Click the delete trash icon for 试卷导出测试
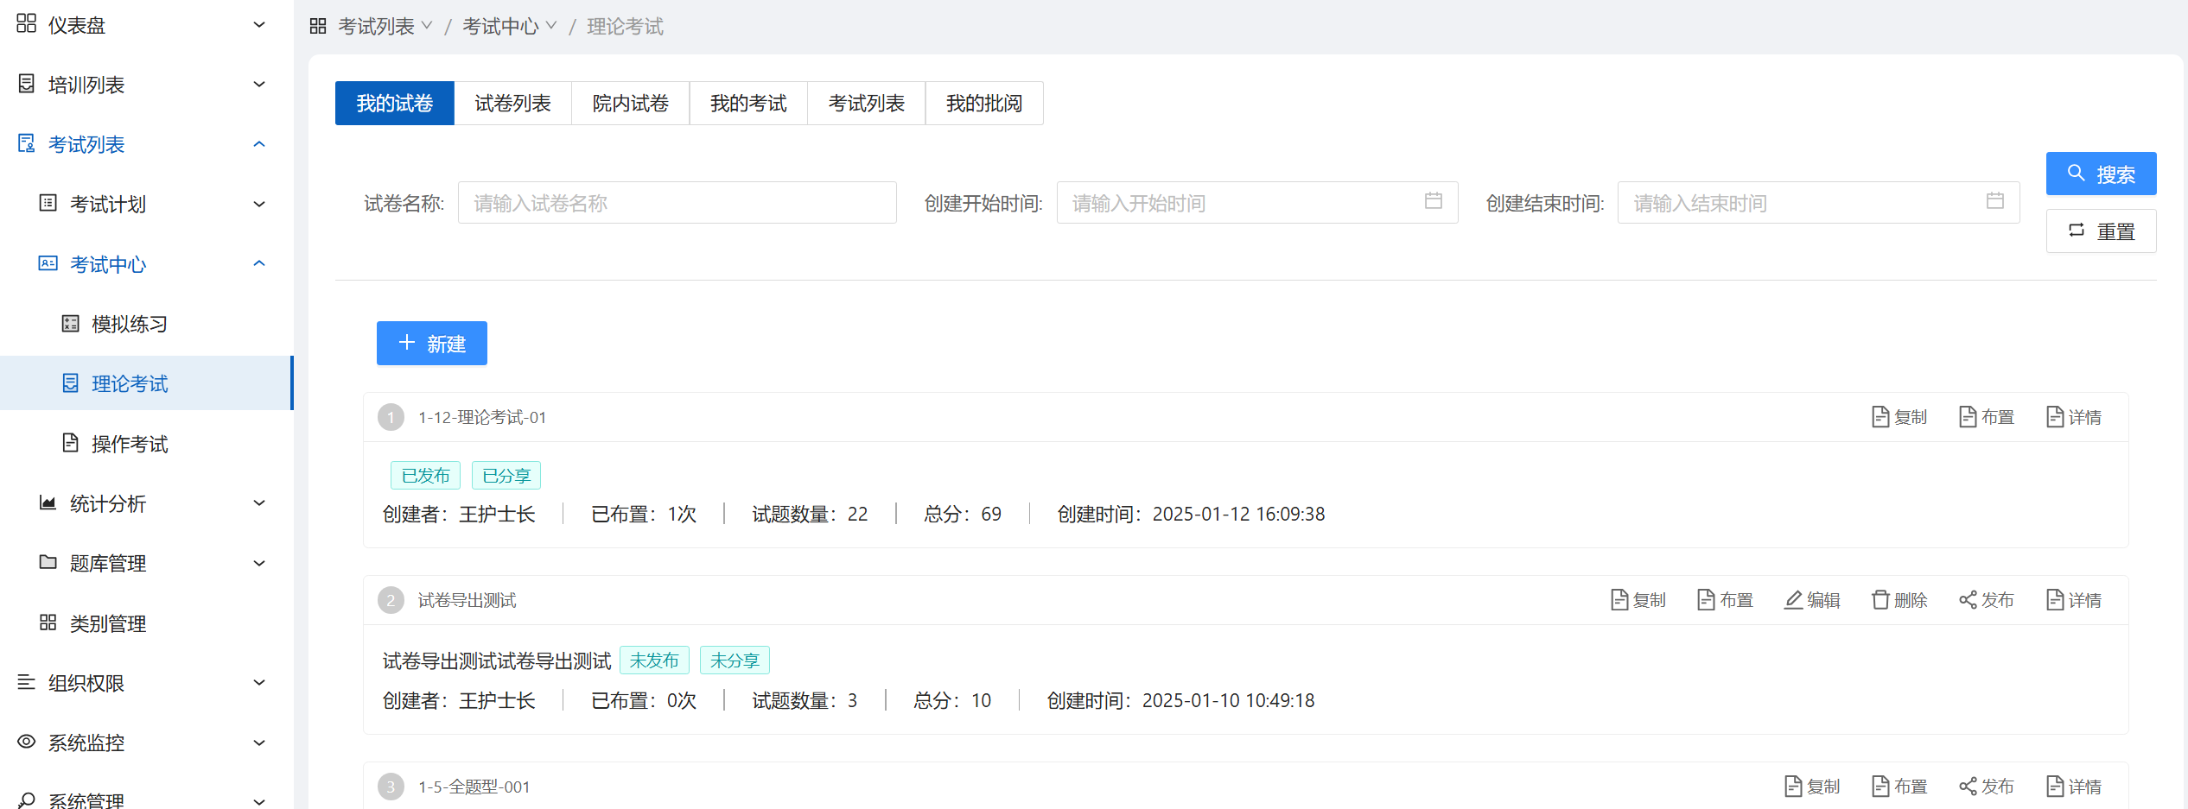Screen dimensions: 2188x809 point(1880,600)
